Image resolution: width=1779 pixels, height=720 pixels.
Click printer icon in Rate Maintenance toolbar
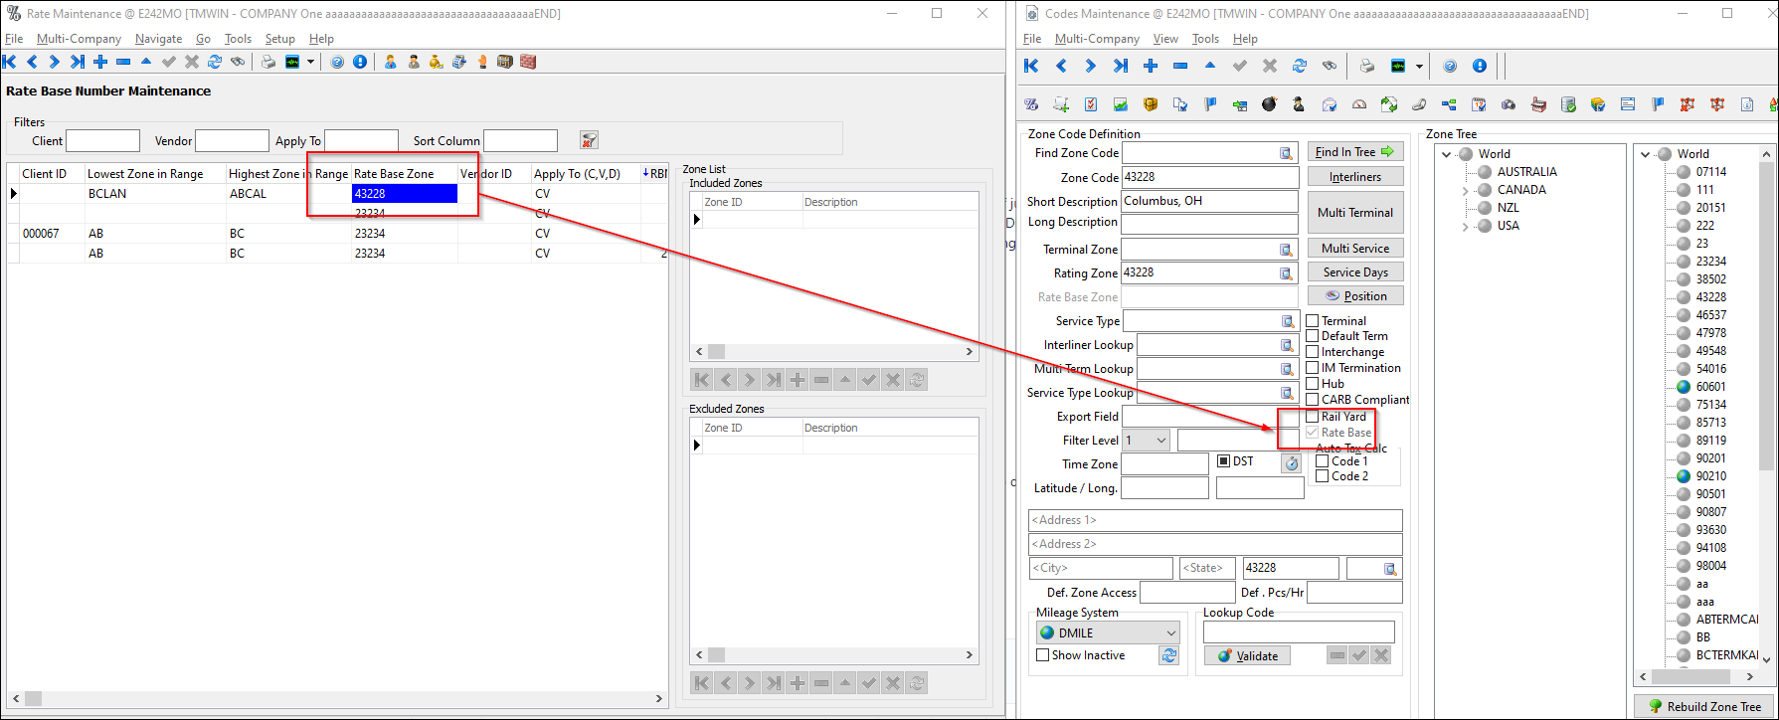268,62
